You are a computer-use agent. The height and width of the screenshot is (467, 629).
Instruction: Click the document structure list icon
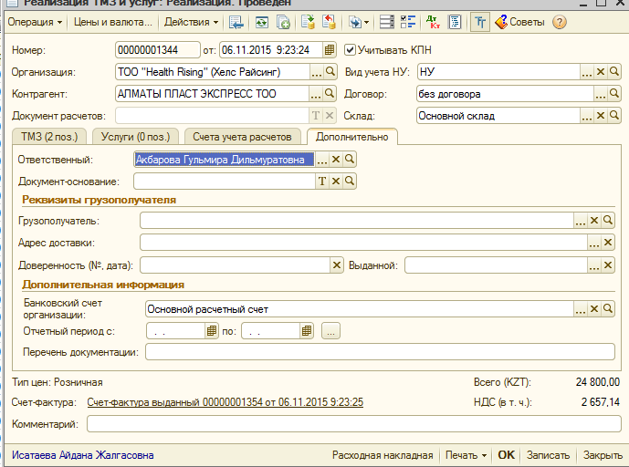tap(387, 22)
